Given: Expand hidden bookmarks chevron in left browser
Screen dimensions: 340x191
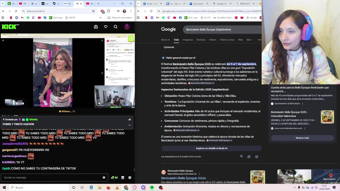Looking at the screenshot, I should click(100, 18).
